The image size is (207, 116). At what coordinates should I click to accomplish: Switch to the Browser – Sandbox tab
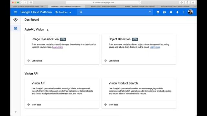click(140, 6)
